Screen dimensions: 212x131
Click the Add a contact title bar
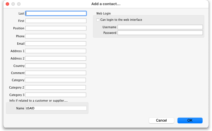tap(106, 4)
